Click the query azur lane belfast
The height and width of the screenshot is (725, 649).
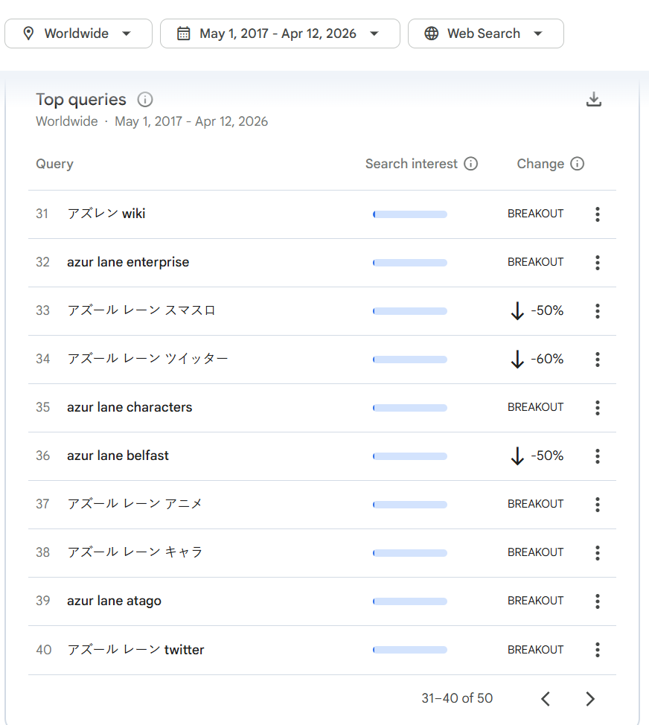click(x=118, y=456)
